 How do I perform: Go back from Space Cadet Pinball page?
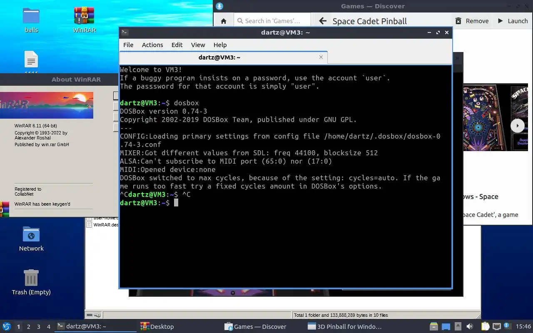(x=322, y=21)
